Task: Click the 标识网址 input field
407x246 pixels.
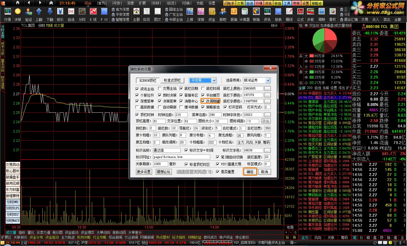Action: click(x=181, y=157)
